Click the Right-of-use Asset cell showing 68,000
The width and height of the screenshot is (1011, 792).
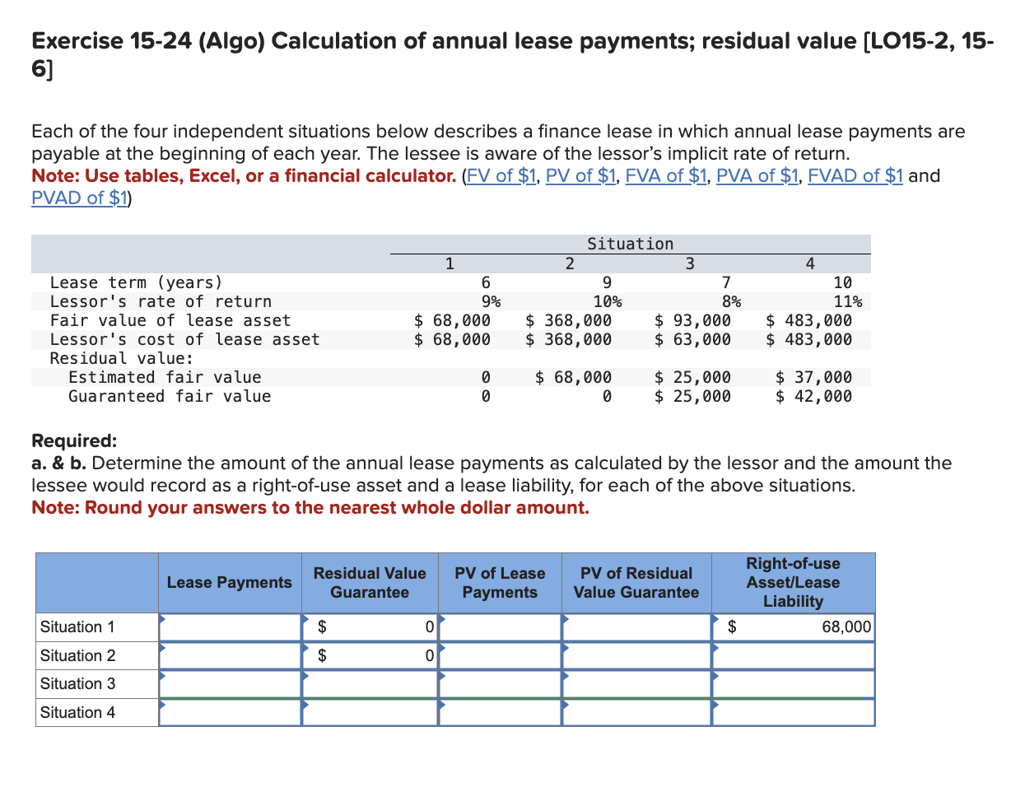click(x=794, y=627)
